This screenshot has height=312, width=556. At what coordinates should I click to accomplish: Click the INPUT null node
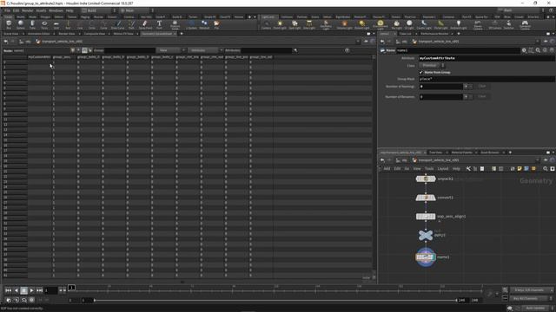tap(426, 235)
